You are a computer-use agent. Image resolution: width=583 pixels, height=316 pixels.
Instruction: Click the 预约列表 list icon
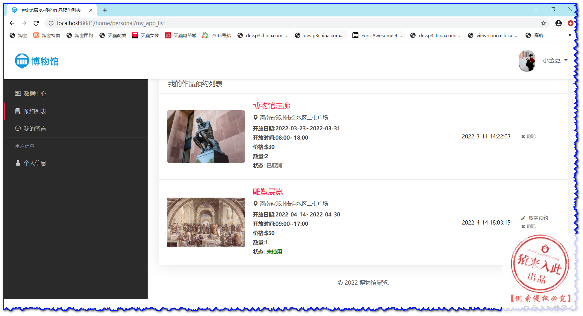point(18,111)
